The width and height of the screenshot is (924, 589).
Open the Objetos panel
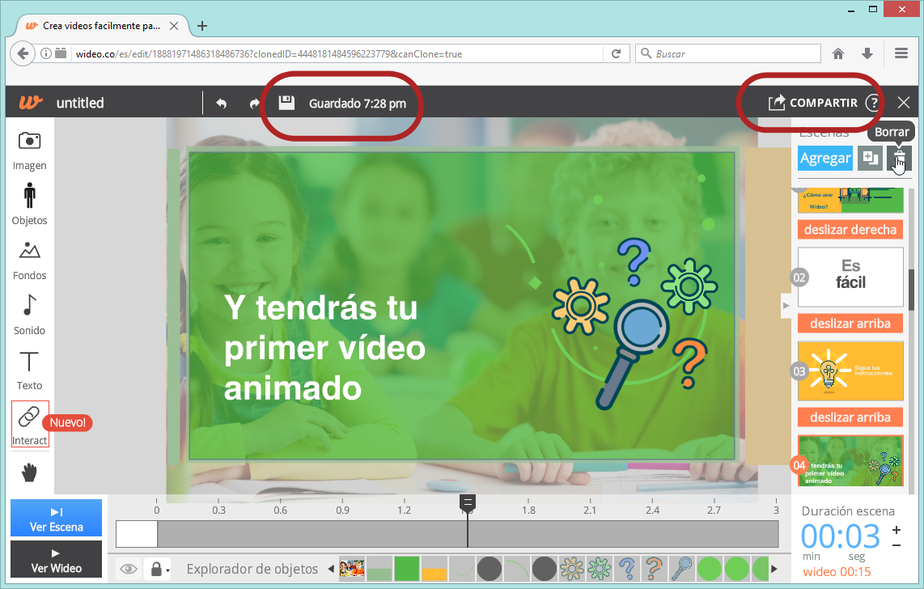pyautogui.click(x=29, y=204)
